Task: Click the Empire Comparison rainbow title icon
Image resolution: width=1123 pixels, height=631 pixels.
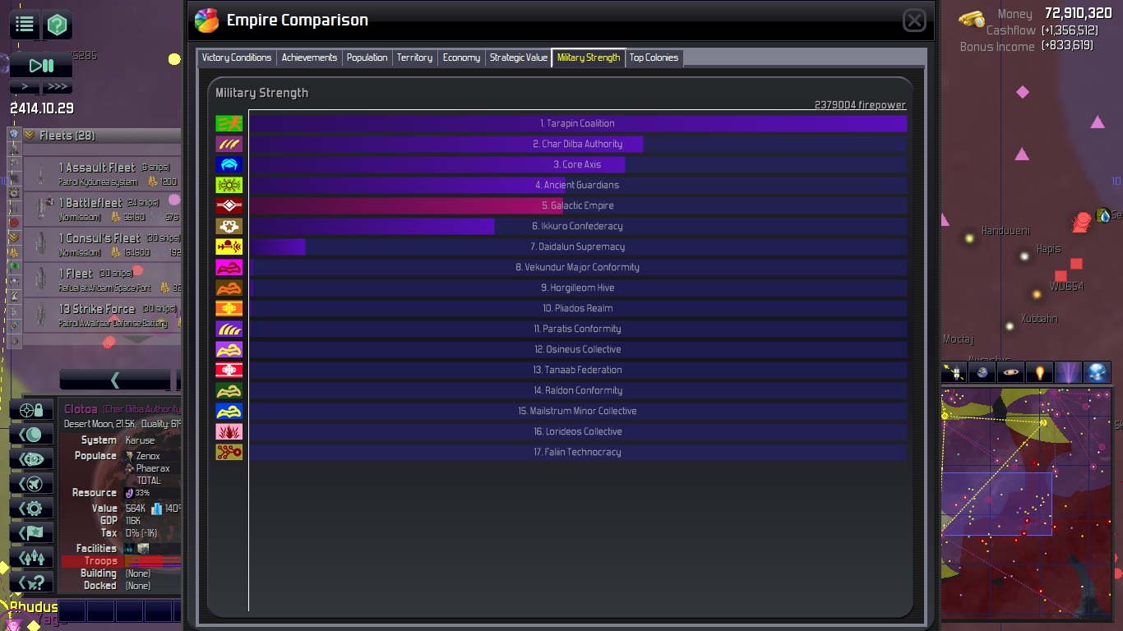Action: pyautogui.click(x=207, y=21)
